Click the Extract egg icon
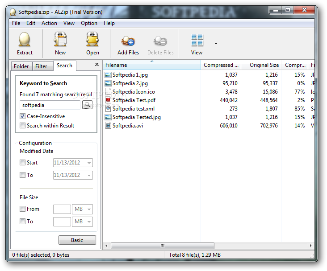 [25, 40]
